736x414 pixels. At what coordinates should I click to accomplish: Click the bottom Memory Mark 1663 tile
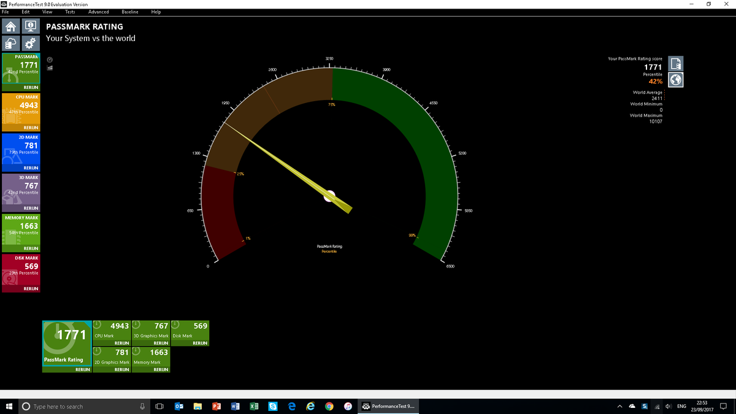tap(151, 356)
